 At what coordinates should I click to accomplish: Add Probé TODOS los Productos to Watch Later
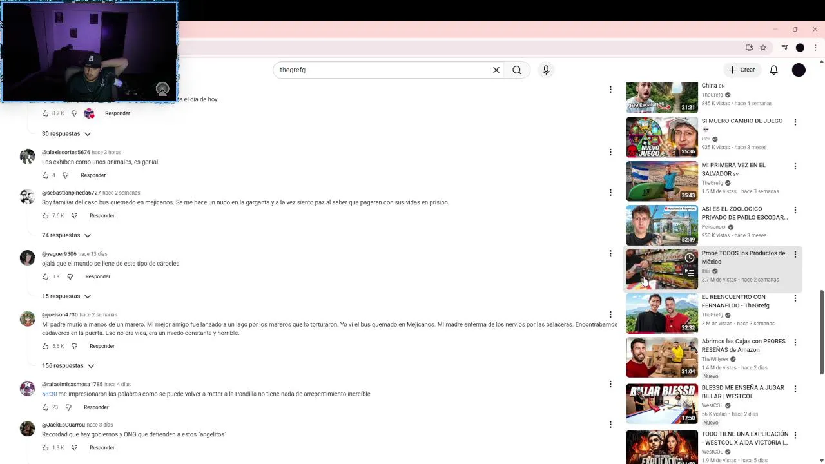[690, 258]
